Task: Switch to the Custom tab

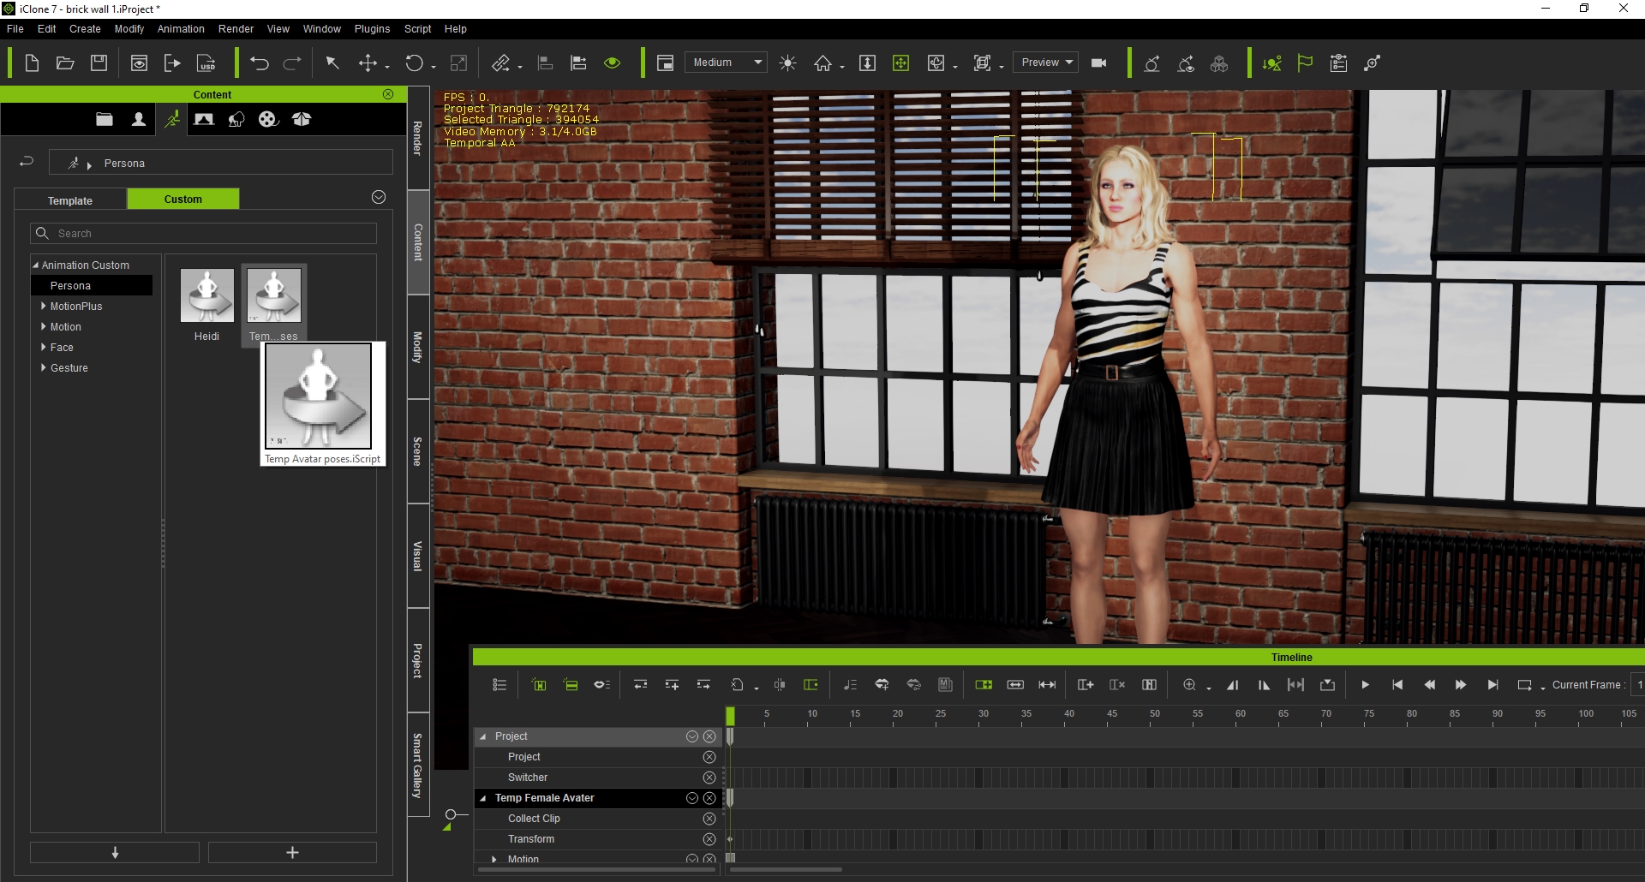Action: [183, 199]
